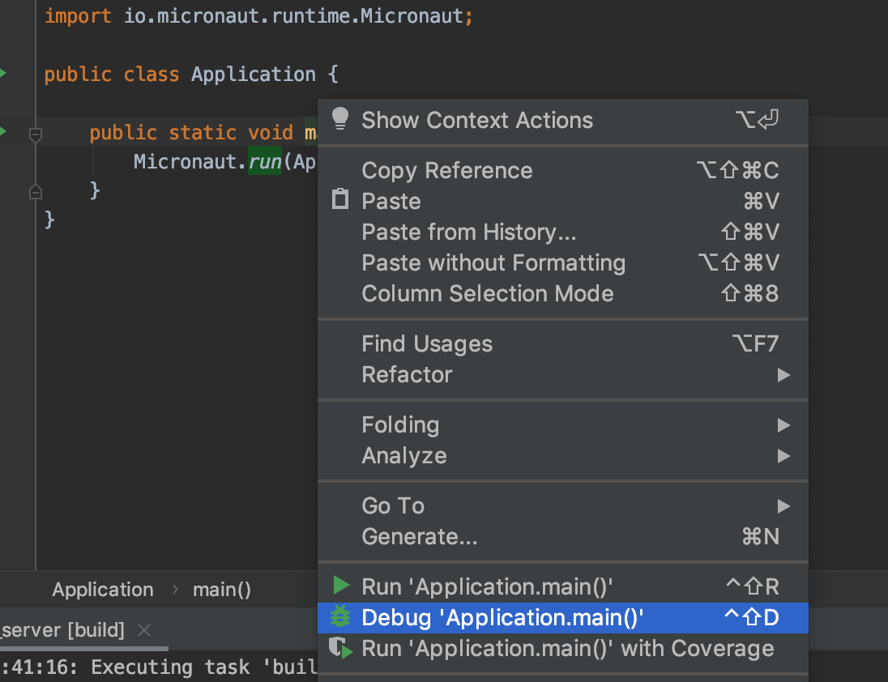Collapse the main method fold marker

pyautogui.click(x=35, y=134)
